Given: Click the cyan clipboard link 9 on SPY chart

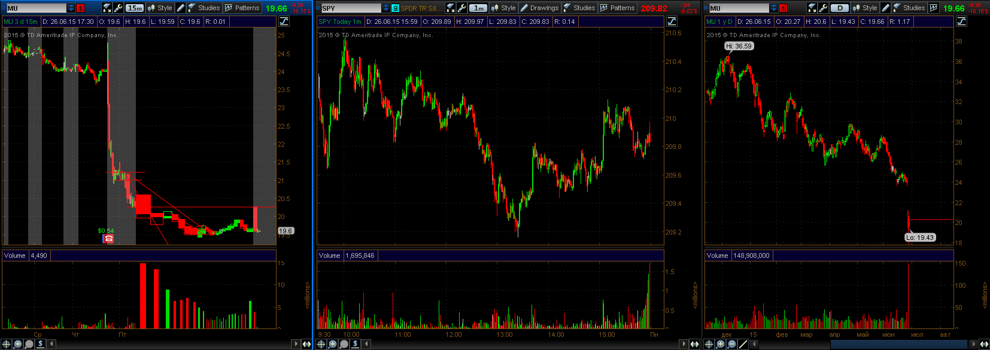Looking at the screenshot, I should [x=395, y=8].
